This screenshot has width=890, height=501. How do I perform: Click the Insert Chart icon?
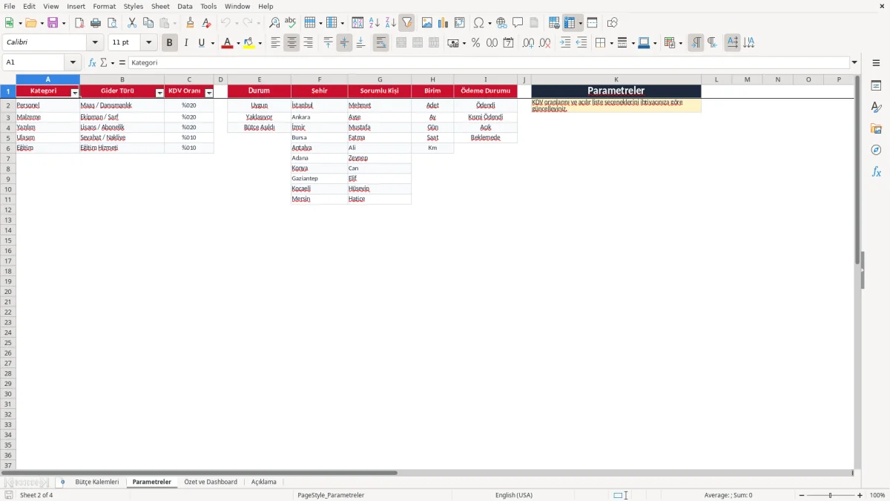tap(444, 23)
